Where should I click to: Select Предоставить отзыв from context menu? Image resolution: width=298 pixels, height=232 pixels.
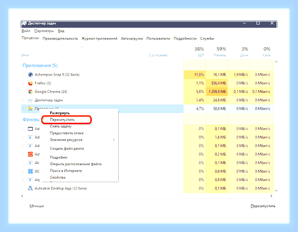pos(67,133)
